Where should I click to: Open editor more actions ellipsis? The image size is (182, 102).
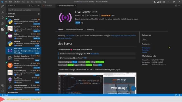pyautogui.click(x=179, y=6)
